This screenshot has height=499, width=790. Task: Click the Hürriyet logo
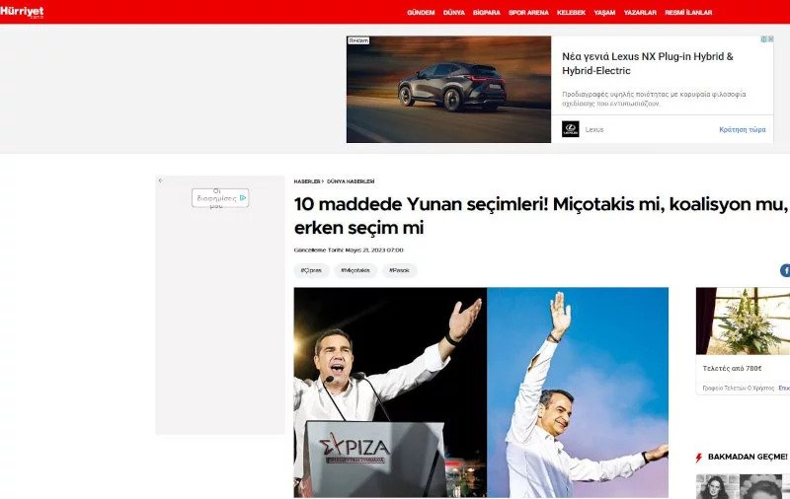22,12
